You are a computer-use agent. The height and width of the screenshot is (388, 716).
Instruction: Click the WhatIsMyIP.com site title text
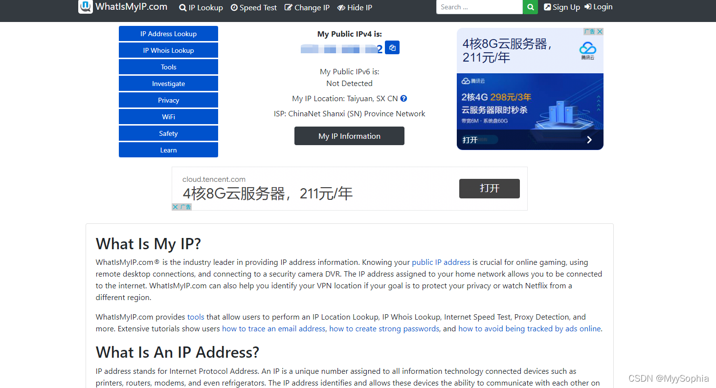pos(132,7)
